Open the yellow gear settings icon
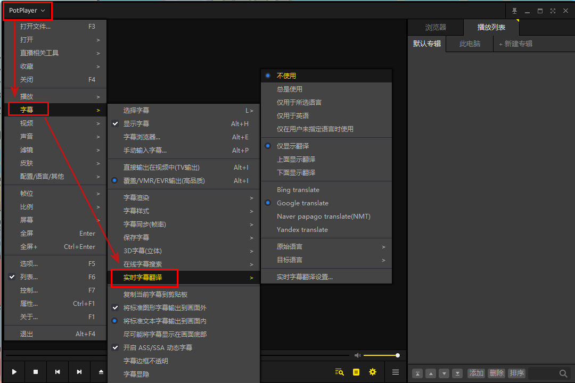The height and width of the screenshot is (383, 575). (x=373, y=372)
